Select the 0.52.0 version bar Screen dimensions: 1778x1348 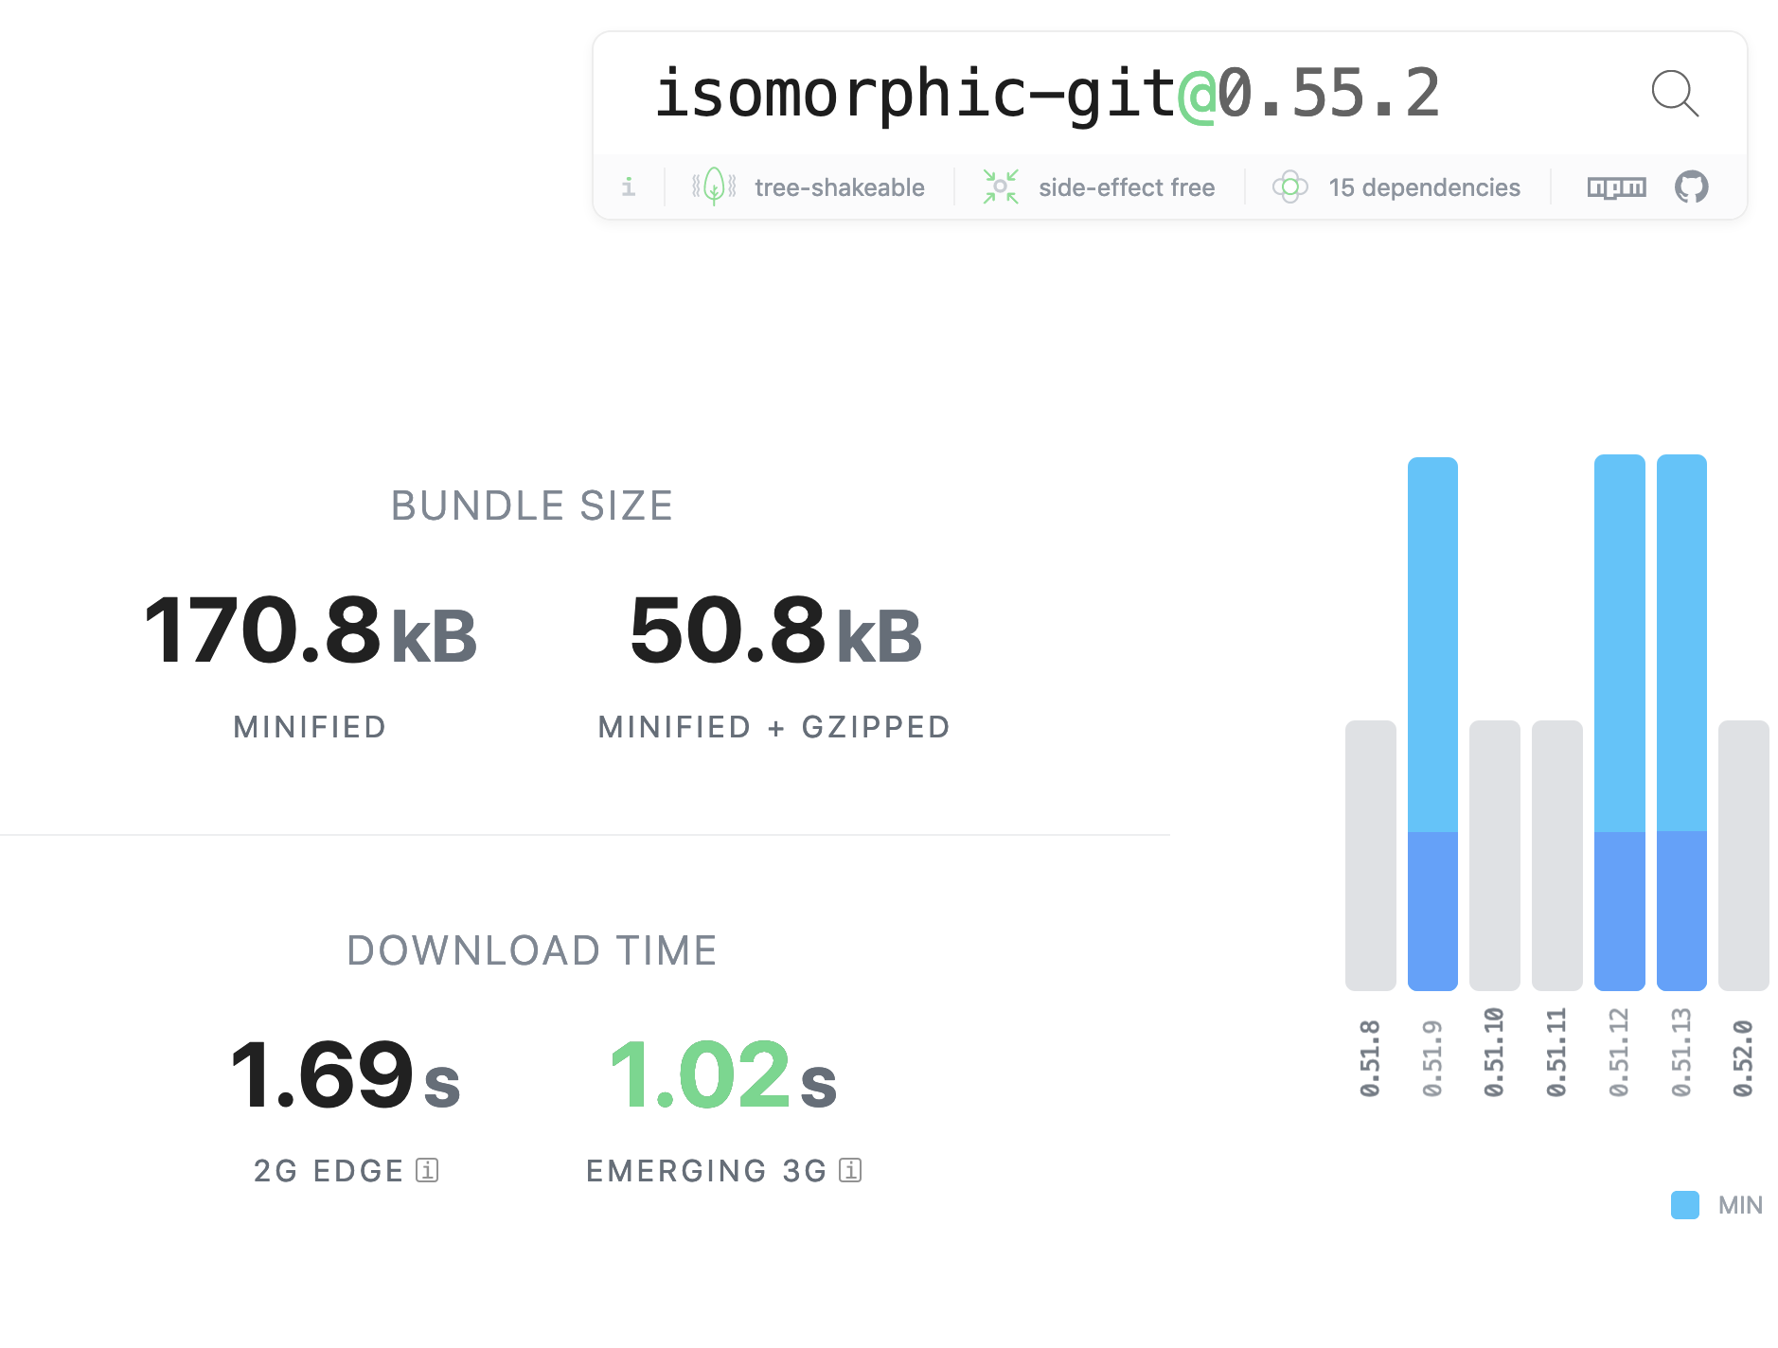pos(1743,856)
